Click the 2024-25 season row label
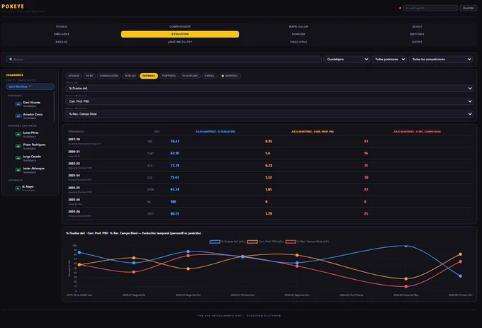This screenshot has width=482, height=328. [74, 188]
